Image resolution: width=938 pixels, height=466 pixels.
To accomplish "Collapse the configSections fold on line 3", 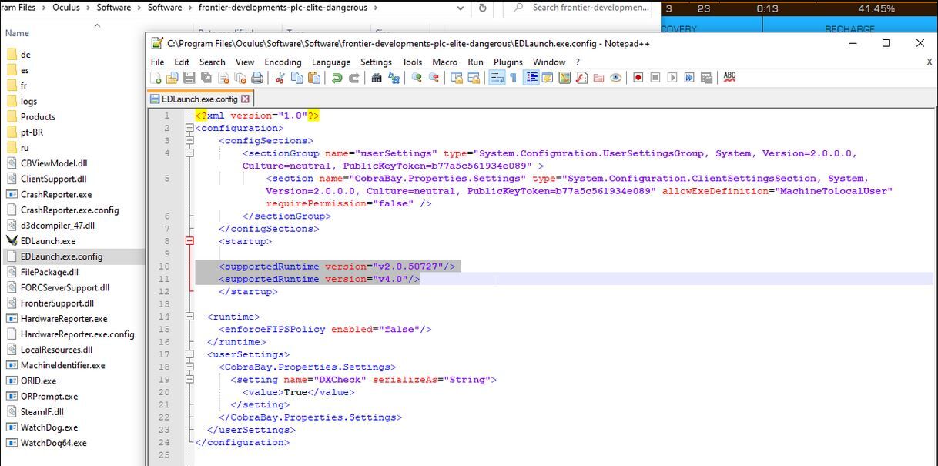I will coord(189,141).
